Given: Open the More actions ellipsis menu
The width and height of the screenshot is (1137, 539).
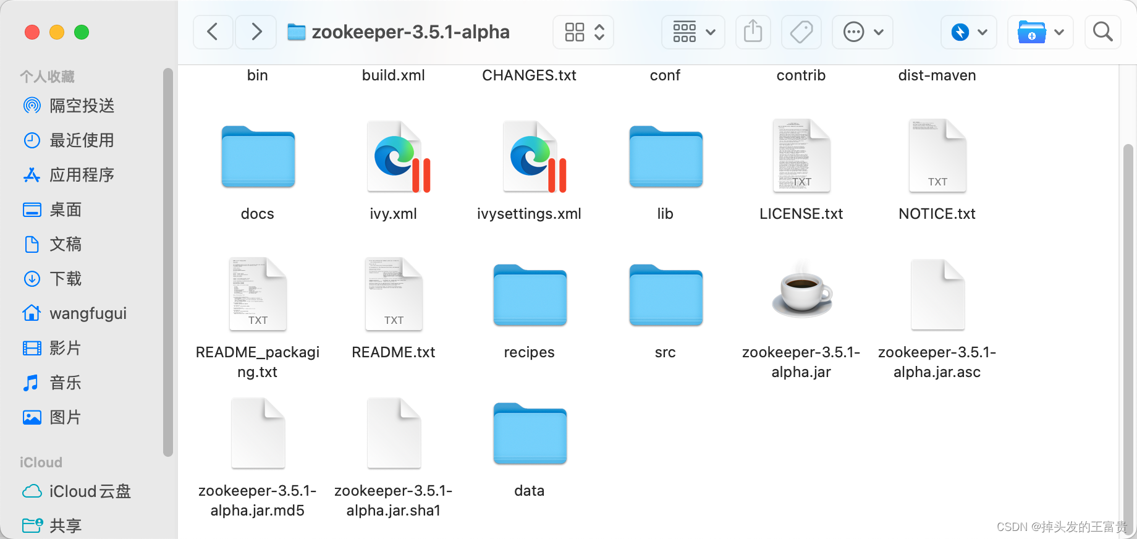Looking at the screenshot, I should coord(863,32).
